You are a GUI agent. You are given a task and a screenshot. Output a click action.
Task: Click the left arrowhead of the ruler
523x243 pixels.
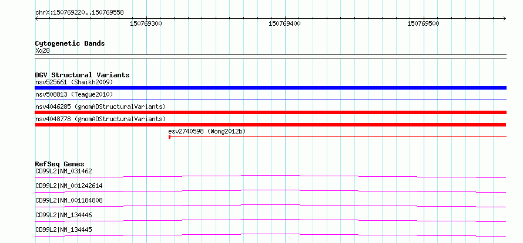click(36, 18)
